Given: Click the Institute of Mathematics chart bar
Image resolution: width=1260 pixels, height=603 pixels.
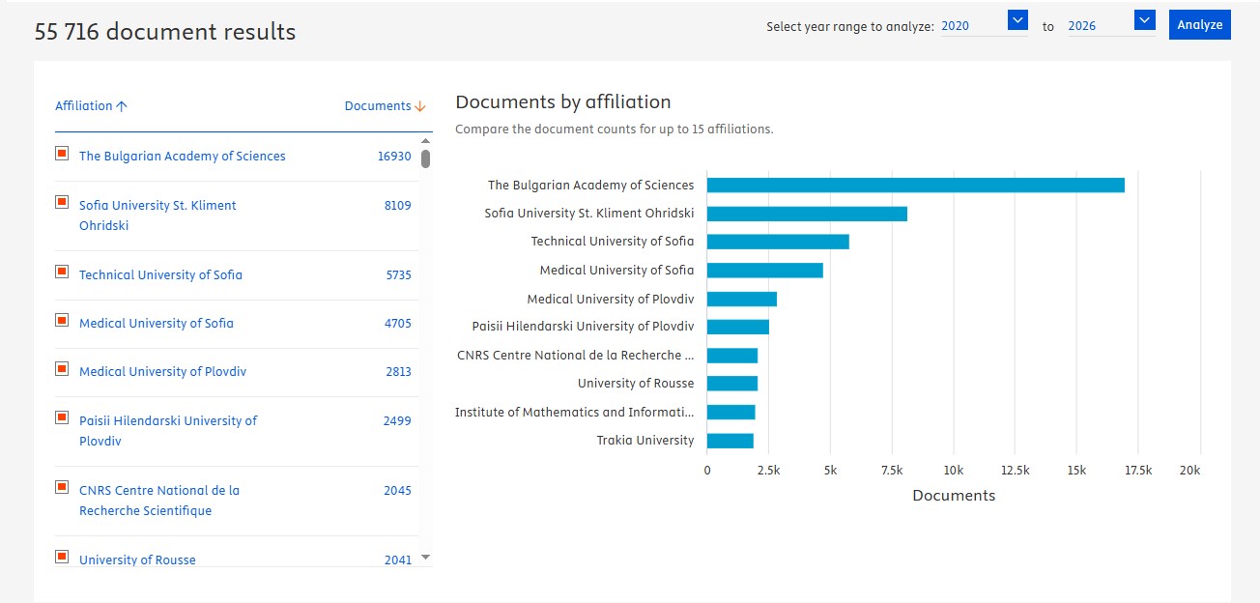Looking at the screenshot, I should click(731, 412).
